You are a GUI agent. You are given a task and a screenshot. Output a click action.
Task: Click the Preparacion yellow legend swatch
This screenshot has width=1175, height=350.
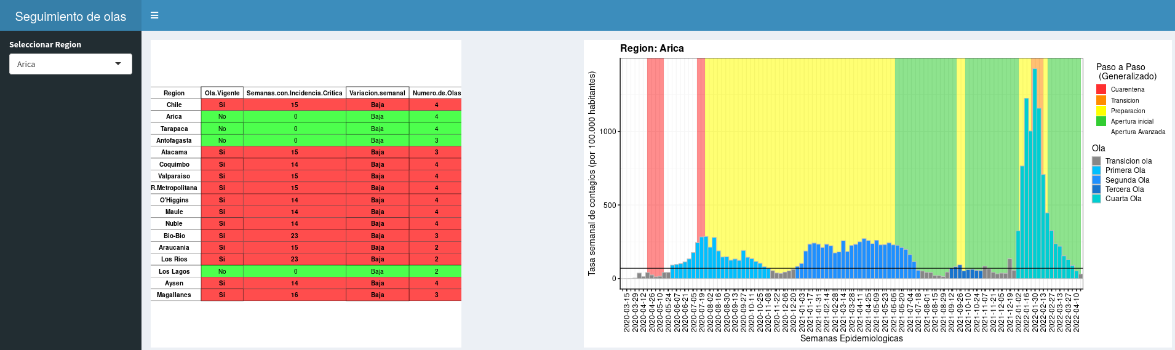[x=1101, y=111]
